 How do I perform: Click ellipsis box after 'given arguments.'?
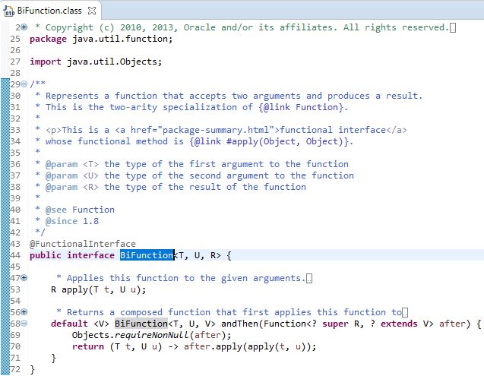click(309, 279)
